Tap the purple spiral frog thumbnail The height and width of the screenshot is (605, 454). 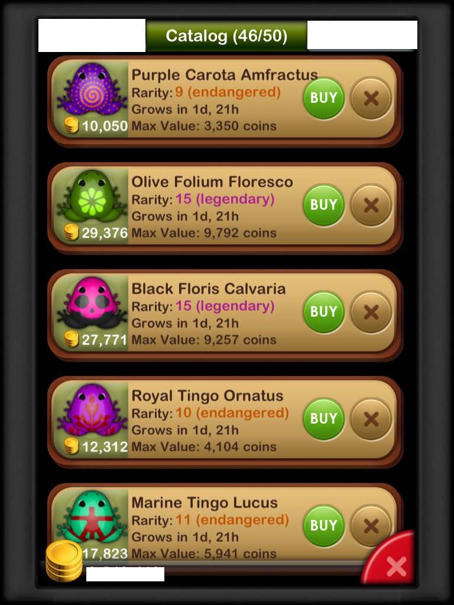[x=92, y=90]
